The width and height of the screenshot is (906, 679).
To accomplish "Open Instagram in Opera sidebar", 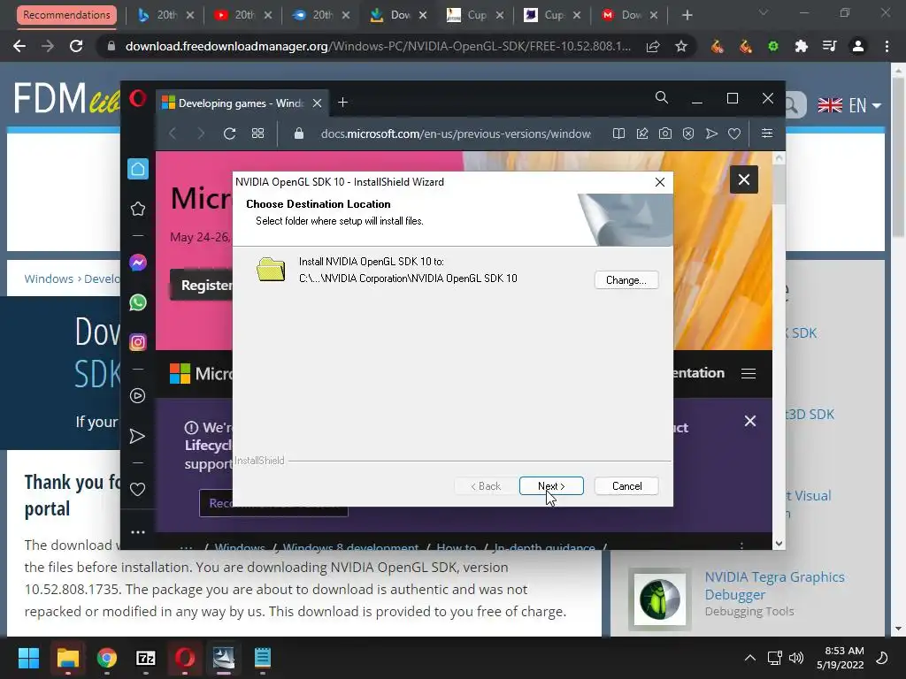I will tap(137, 342).
